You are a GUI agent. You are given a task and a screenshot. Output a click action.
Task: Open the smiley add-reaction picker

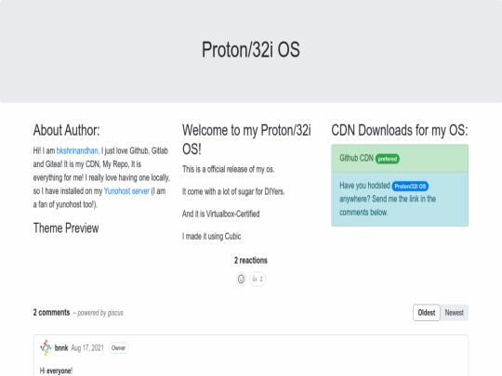coord(241,279)
